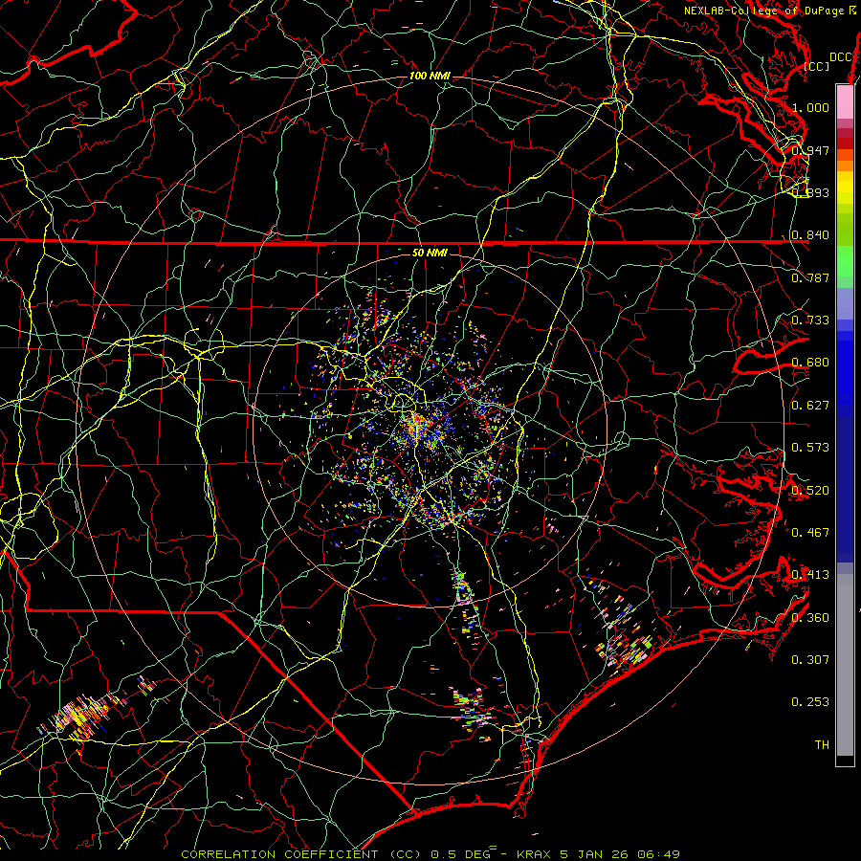Click the 0.840 scale value
Viewport: 861px width, 861px height.
point(810,235)
